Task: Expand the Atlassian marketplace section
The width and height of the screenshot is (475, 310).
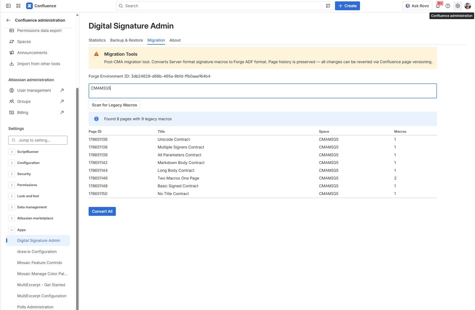Action: [12, 218]
